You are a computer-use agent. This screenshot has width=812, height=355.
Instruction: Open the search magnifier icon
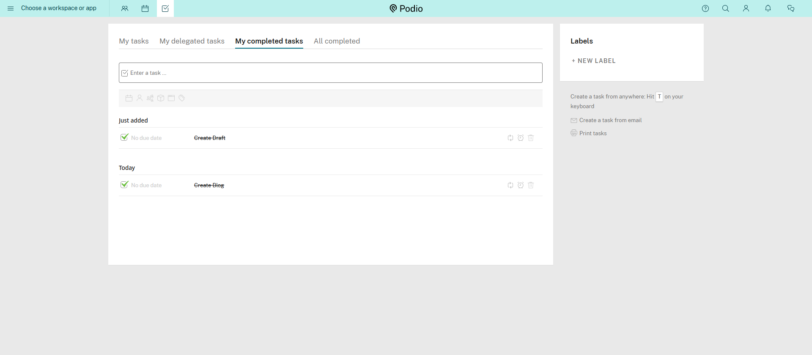725,8
